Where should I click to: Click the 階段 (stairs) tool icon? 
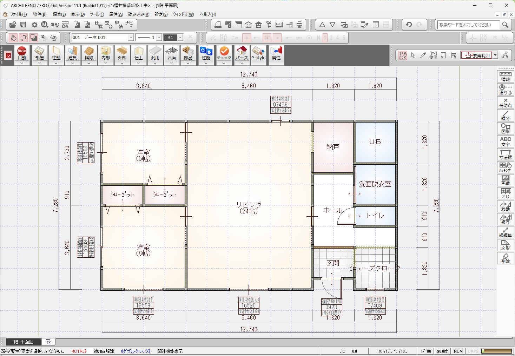(89, 53)
